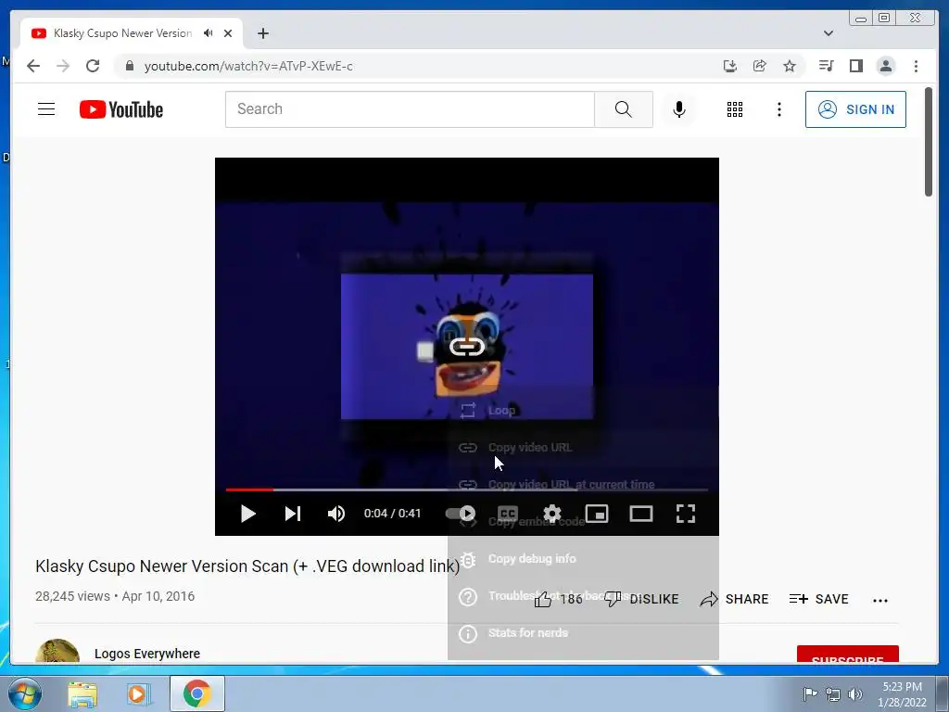Seek along the video progress bar
The height and width of the screenshot is (712, 949).
pyautogui.click(x=467, y=489)
